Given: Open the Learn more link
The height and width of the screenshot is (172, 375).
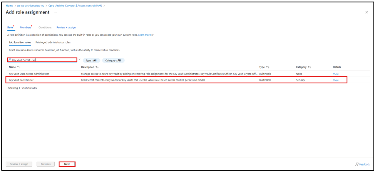Looking at the screenshot, I should [145, 35].
